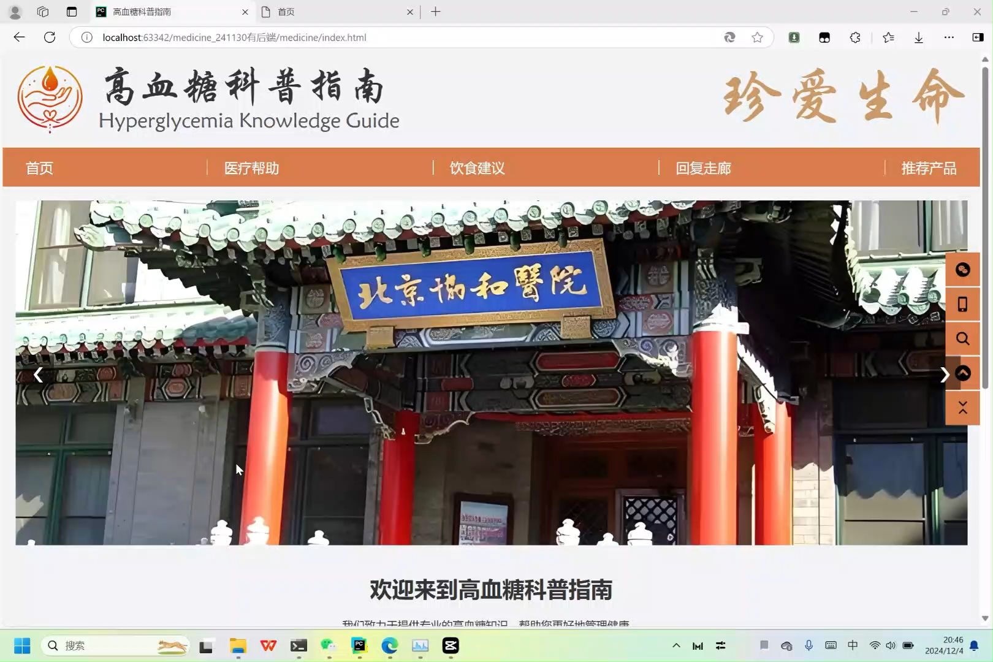Open terminal app from taskbar

[x=299, y=645]
